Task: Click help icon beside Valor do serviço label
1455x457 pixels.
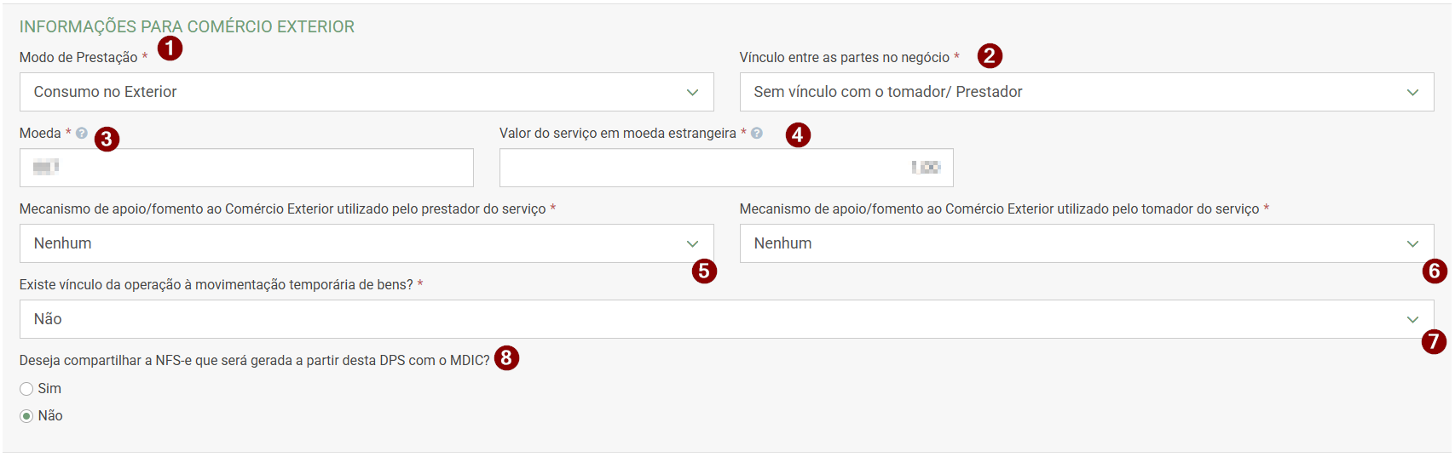Action: click(x=757, y=133)
